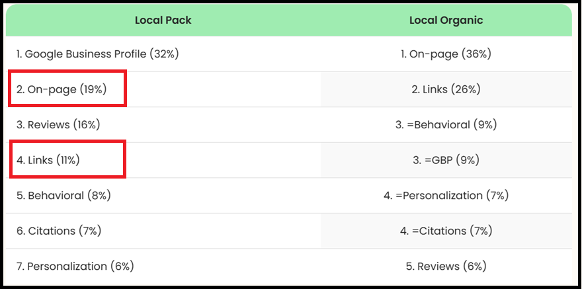The width and height of the screenshot is (582, 289).
Task: Click the On-page (36%) cell
Action: [446, 54]
